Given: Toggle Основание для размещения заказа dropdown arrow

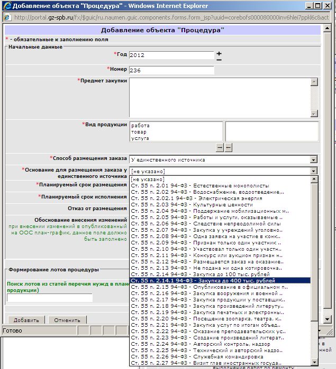Looking at the screenshot, I should (x=313, y=171).
